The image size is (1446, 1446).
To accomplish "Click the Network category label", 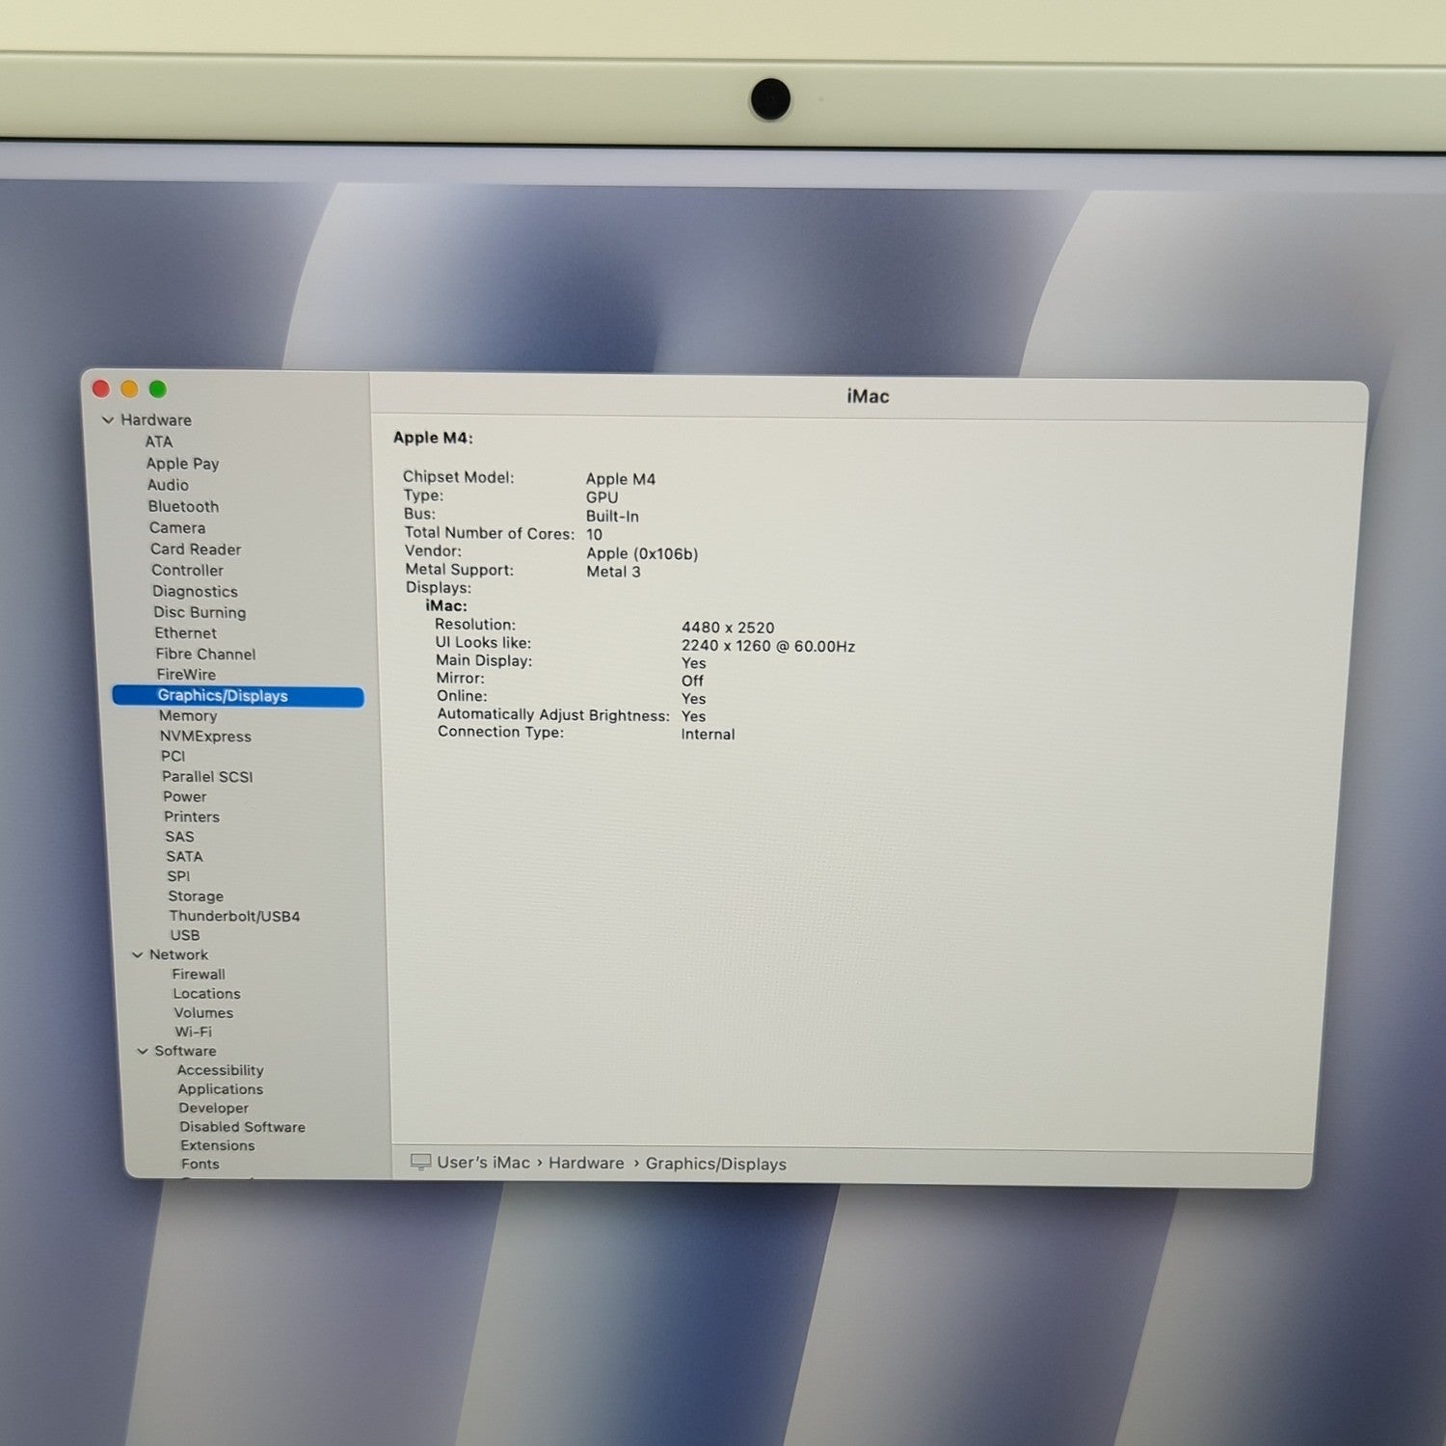I will click(178, 955).
